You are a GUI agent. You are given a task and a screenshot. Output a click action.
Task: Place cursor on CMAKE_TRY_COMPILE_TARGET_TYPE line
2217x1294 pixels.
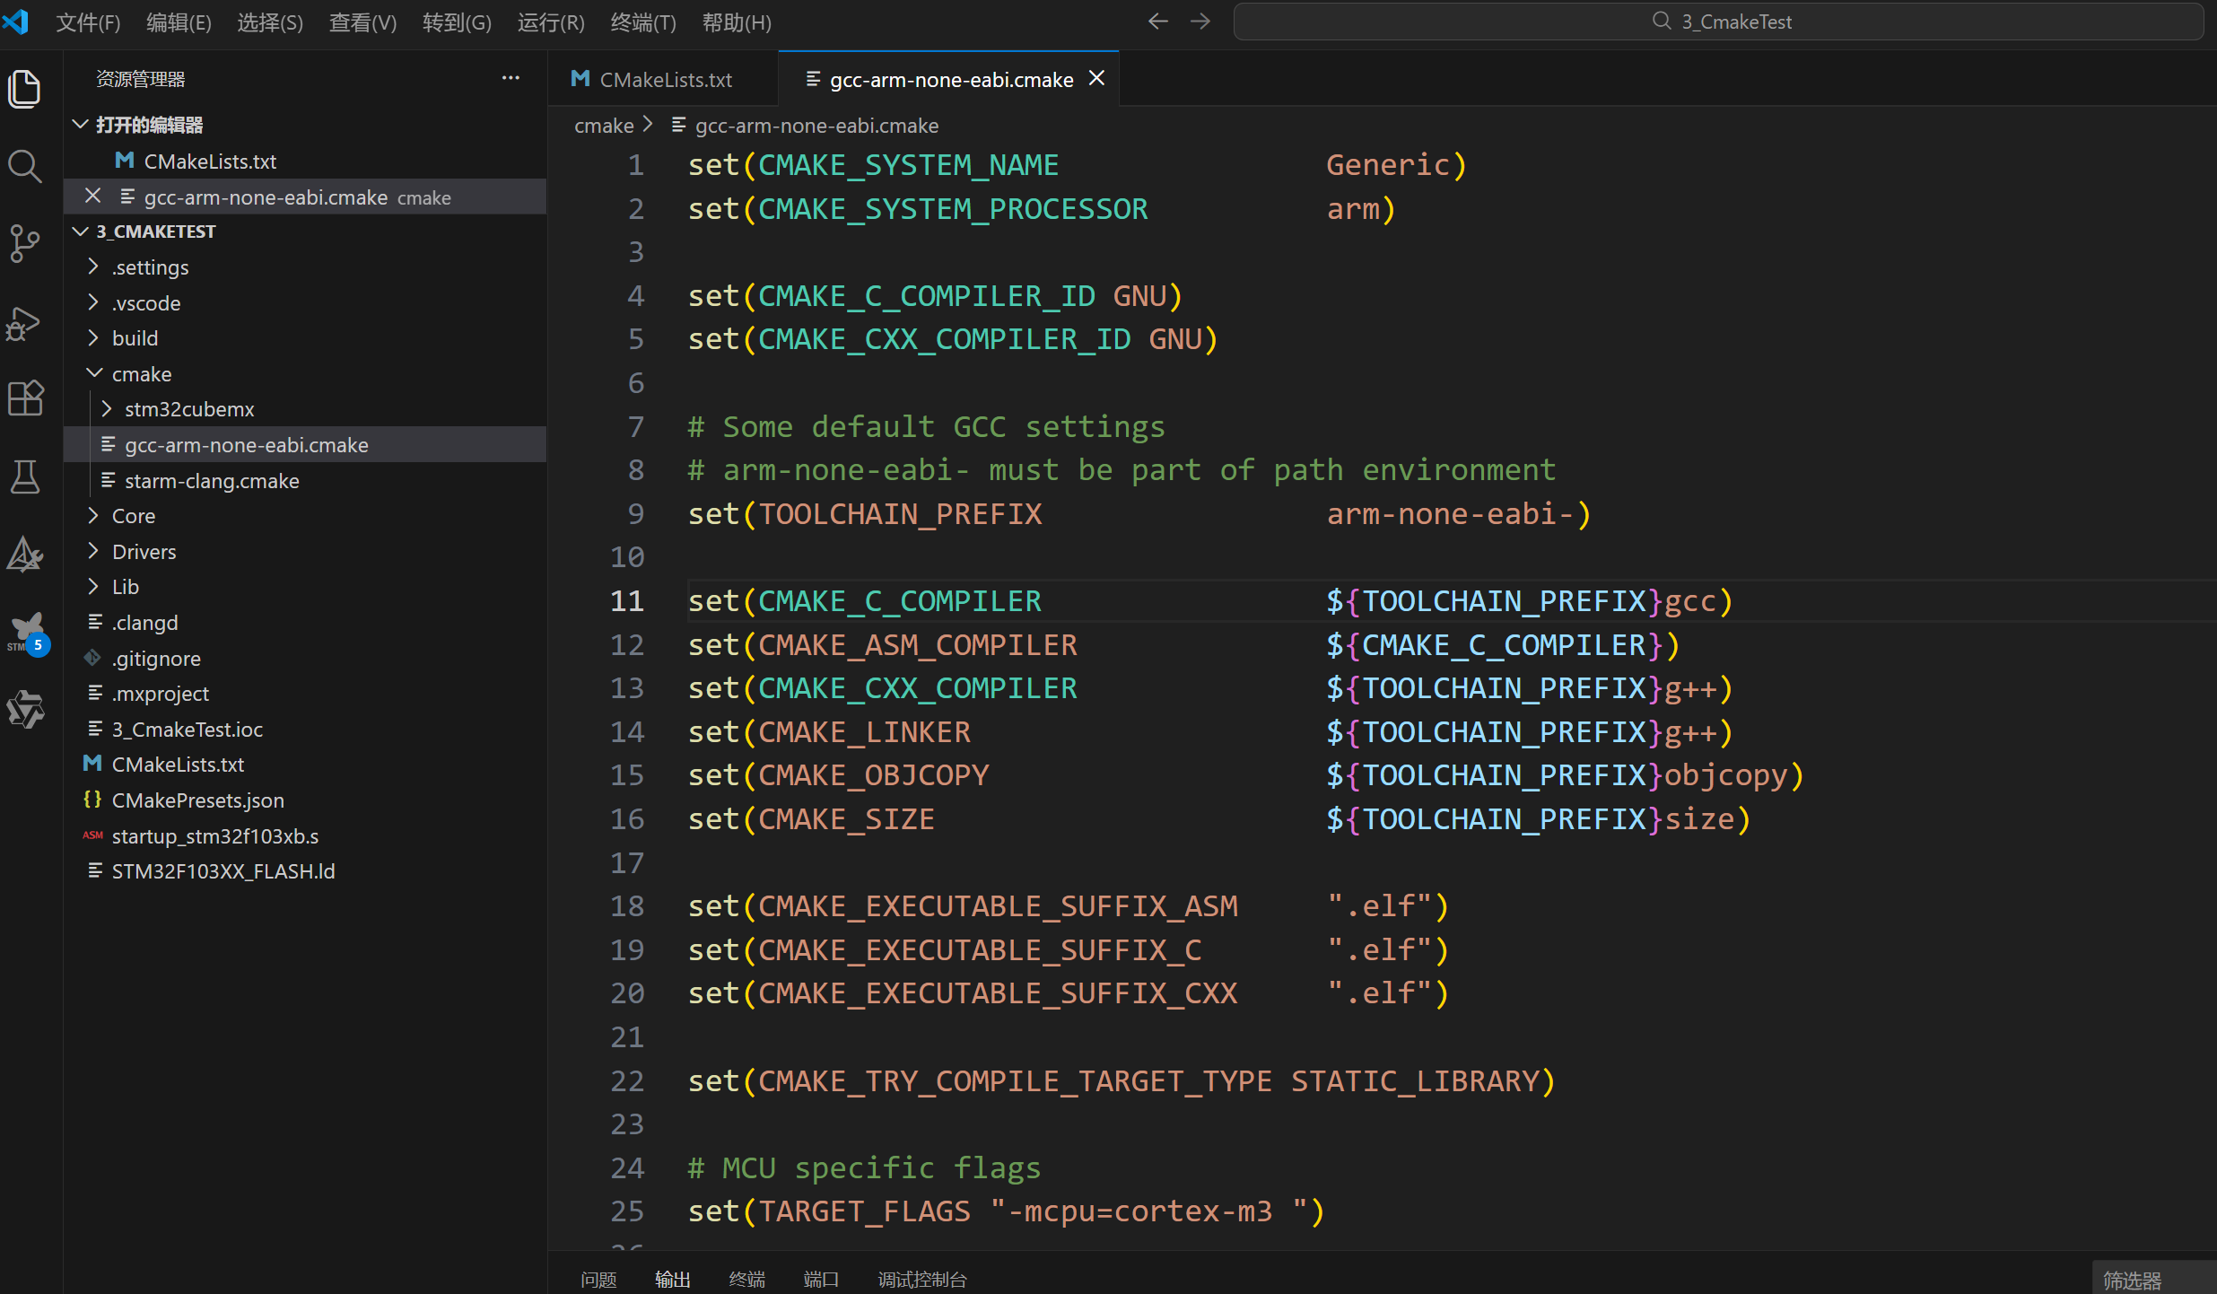point(1122,1081)
